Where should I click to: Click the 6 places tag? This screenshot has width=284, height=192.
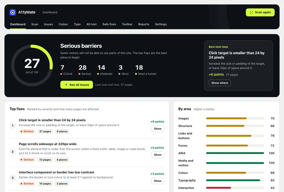pyautogui.click(x=62, y=131)
